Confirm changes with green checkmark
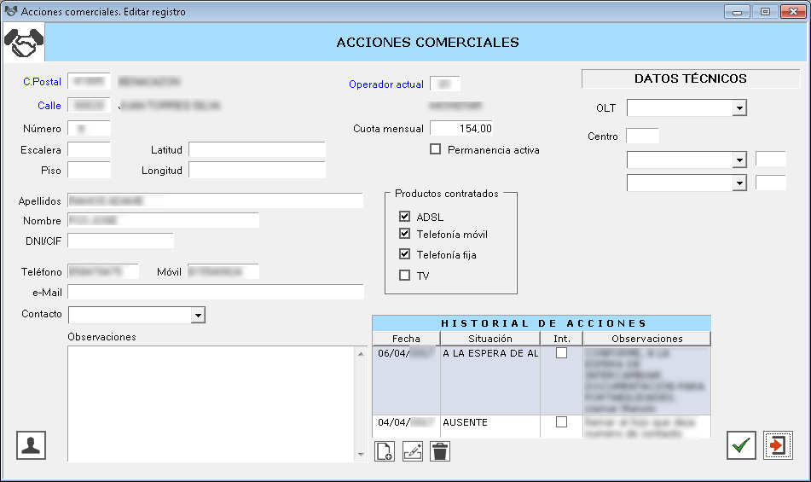The width and height of the screenshot is (811, 482). click(x=741, y=445)
